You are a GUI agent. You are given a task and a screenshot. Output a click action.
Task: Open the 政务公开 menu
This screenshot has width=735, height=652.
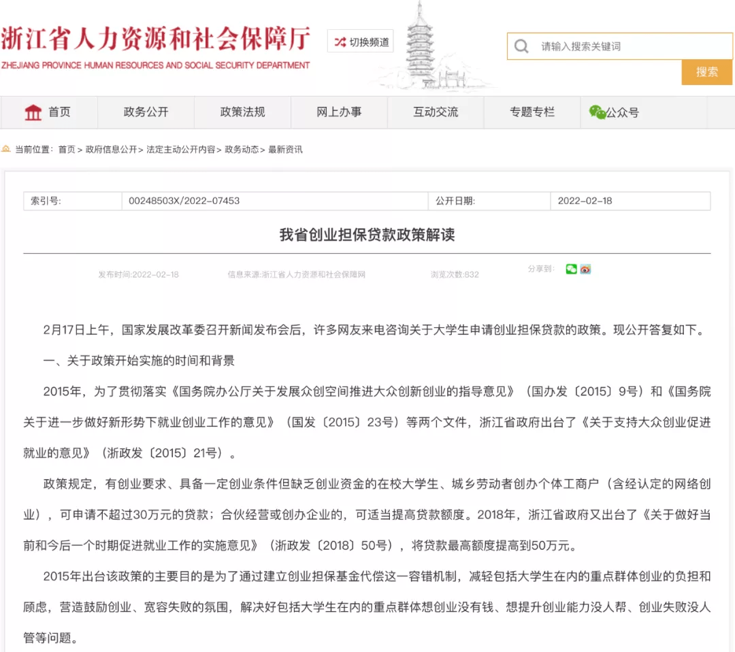pyautogui.click(x=146, y=112)
